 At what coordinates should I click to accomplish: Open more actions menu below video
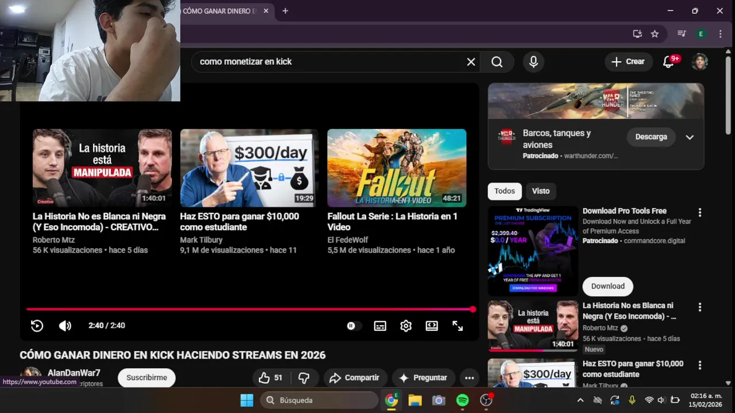coord(469,377)
